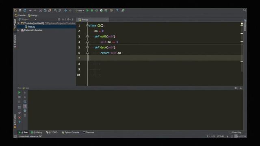
Task: Pin the Run tab with the pin icon
Action: click(19, 113)
